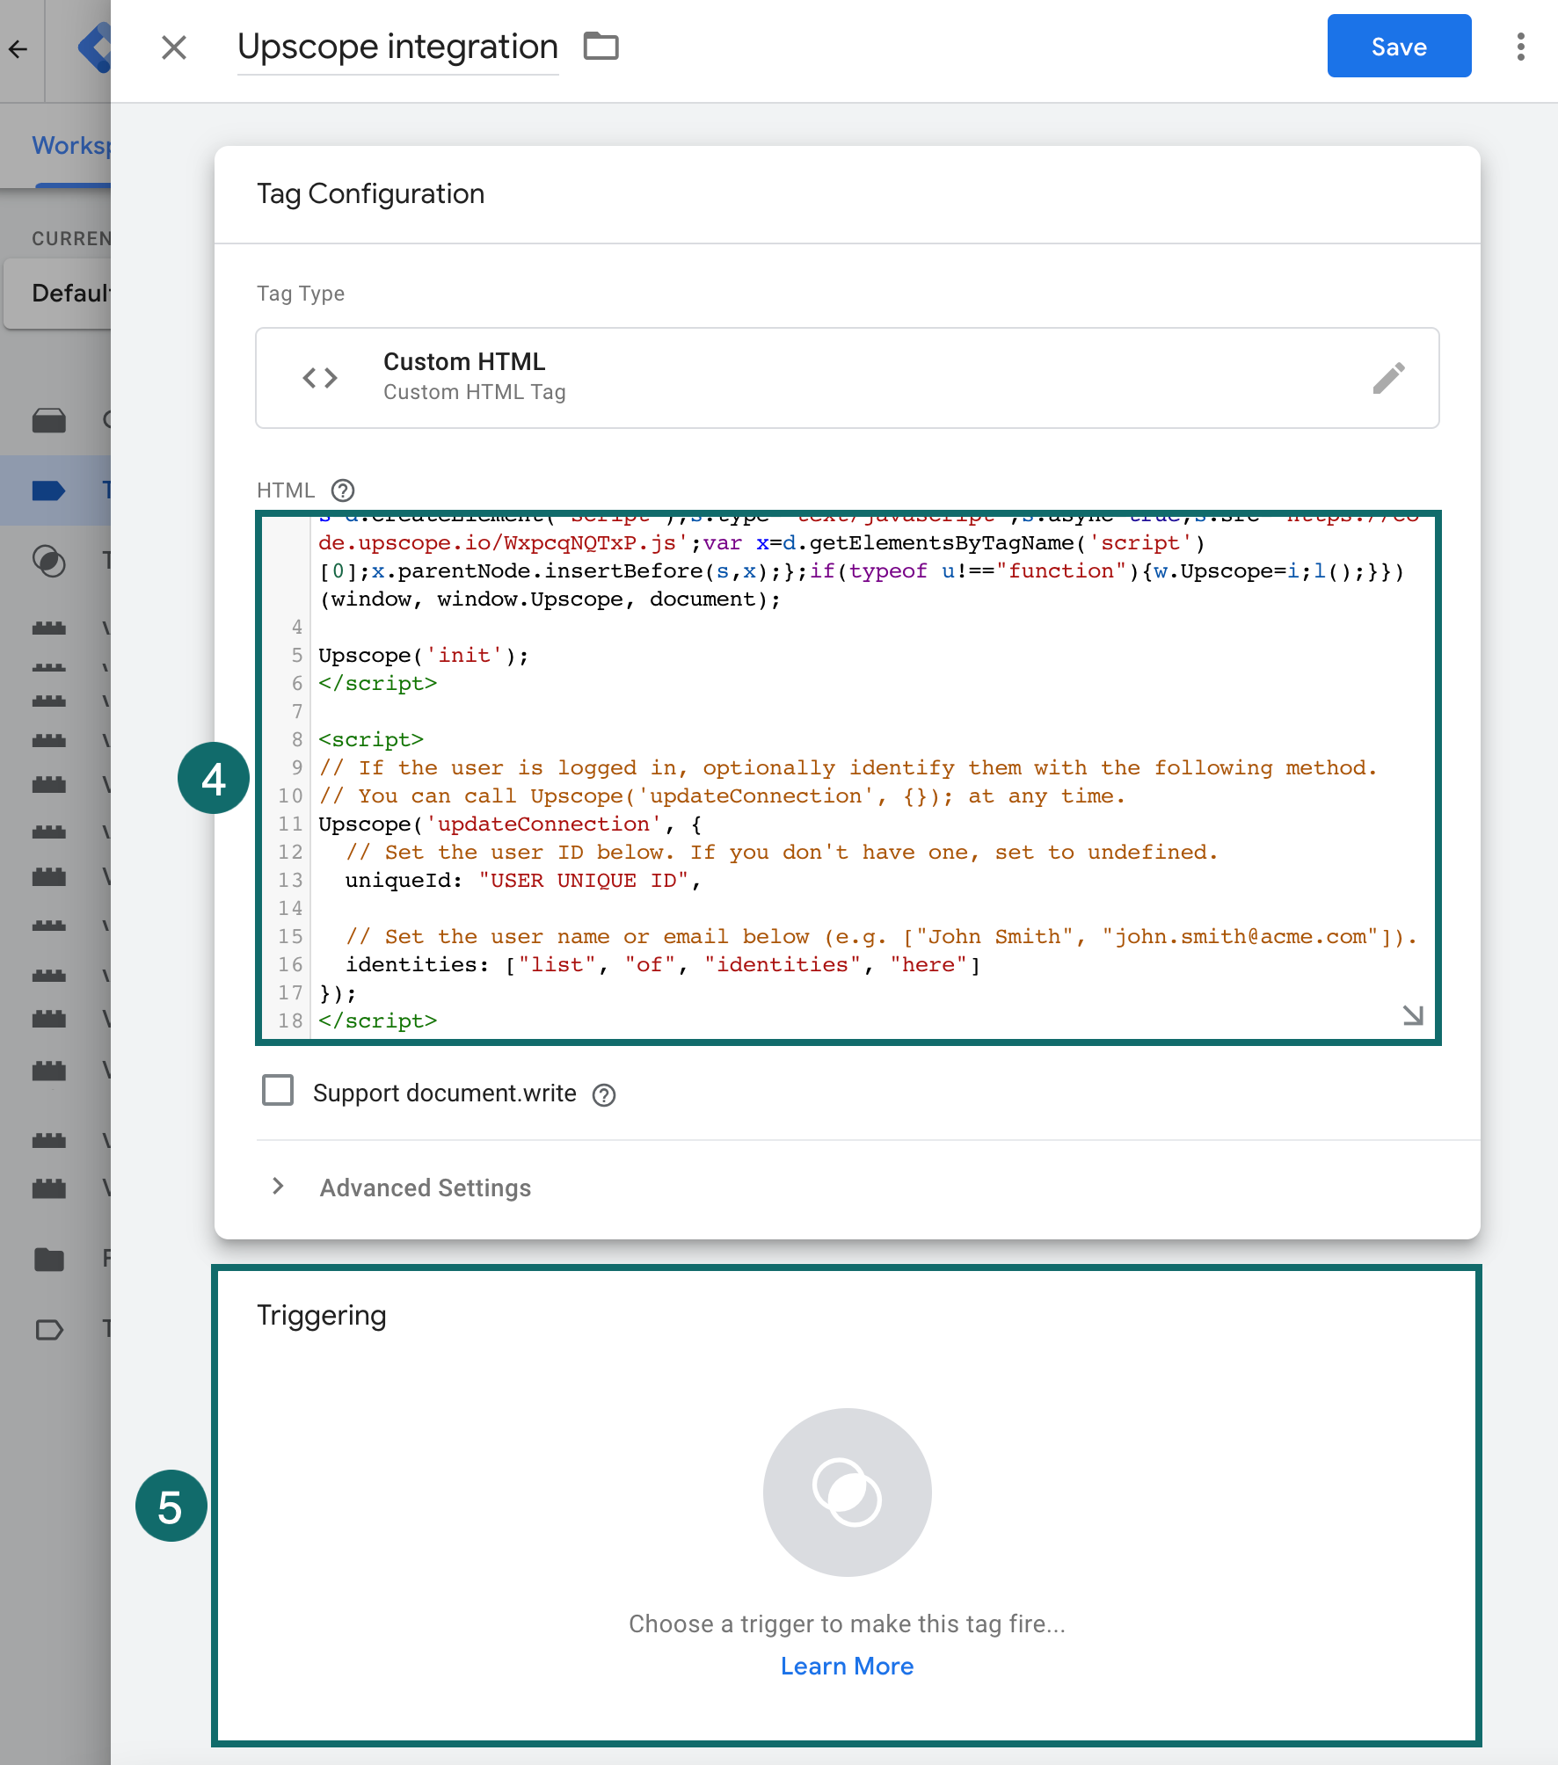The image size is (1558, 1765).
Task: Close the tag editor with X icon
Action: (x=174, y=47)
